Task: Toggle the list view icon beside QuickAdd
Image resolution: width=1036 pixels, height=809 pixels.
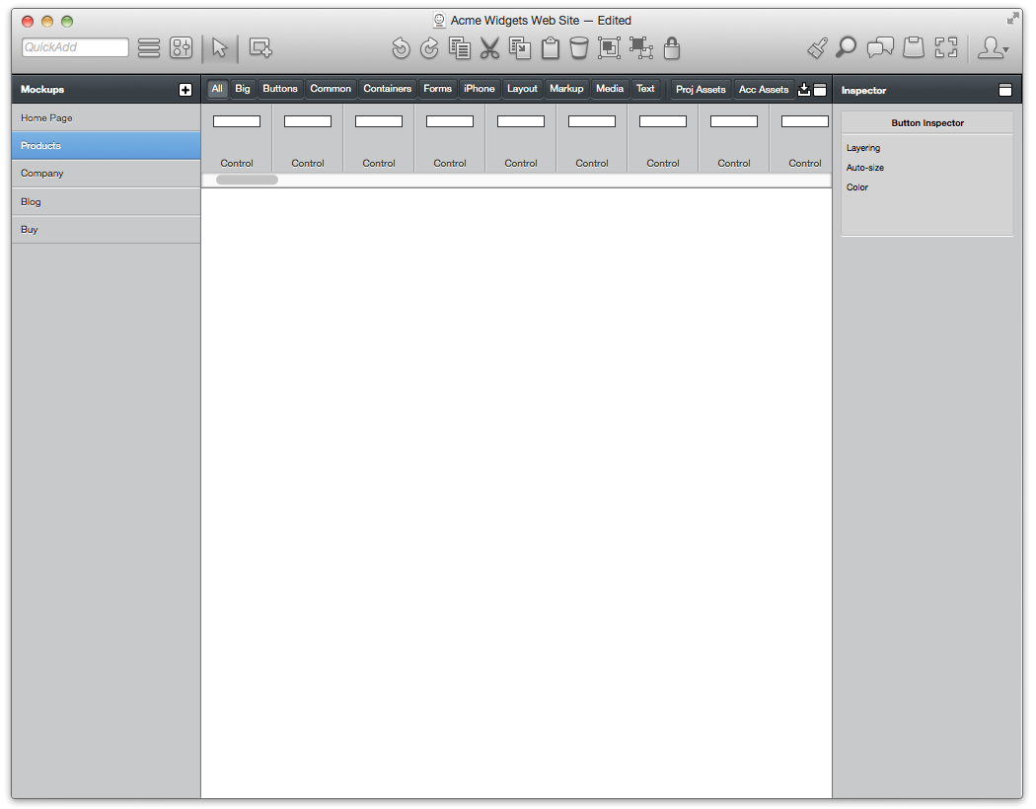Action: pos(149,47)
